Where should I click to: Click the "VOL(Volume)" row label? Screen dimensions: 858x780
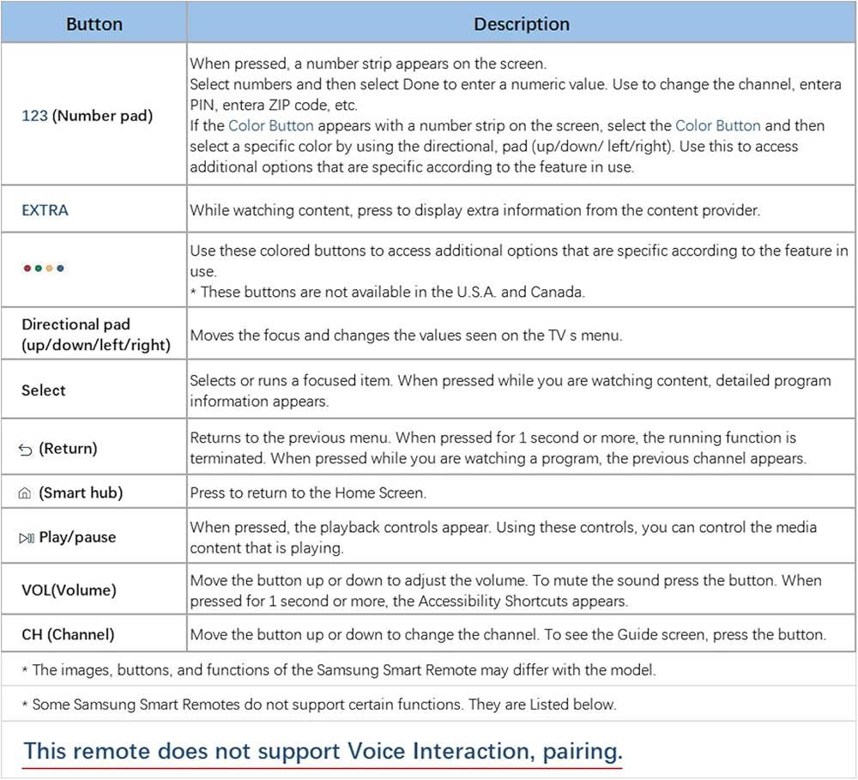click(69, 590)
